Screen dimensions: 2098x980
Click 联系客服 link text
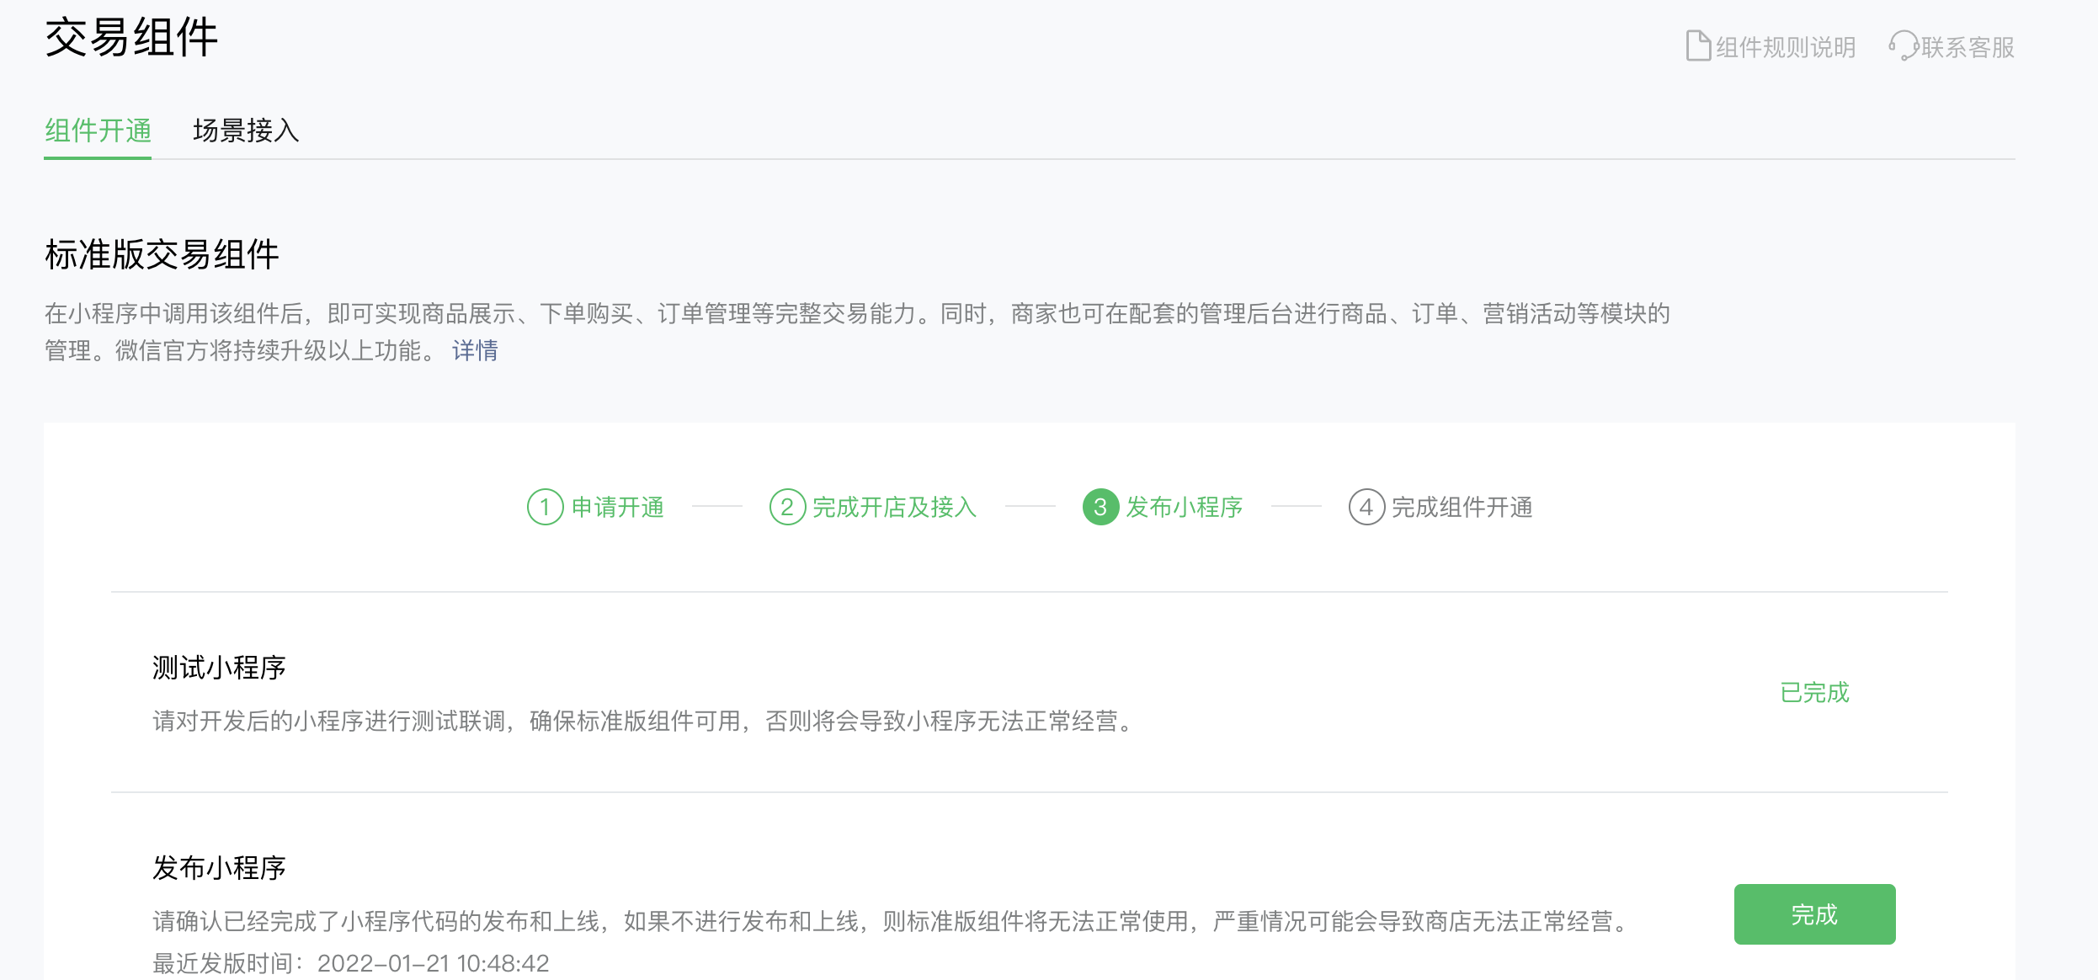(1968, 47)
